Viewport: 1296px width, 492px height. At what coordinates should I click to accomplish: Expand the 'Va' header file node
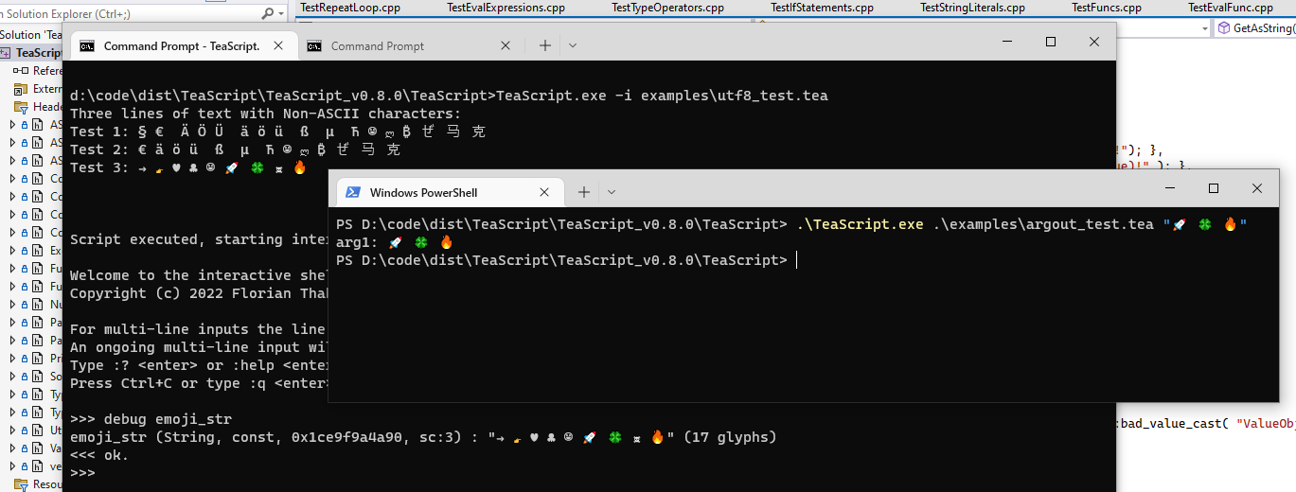pos(12,448)
